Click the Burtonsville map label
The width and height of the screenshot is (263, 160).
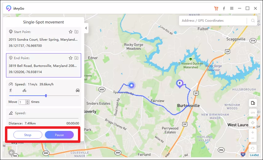[x=188, y=105]
